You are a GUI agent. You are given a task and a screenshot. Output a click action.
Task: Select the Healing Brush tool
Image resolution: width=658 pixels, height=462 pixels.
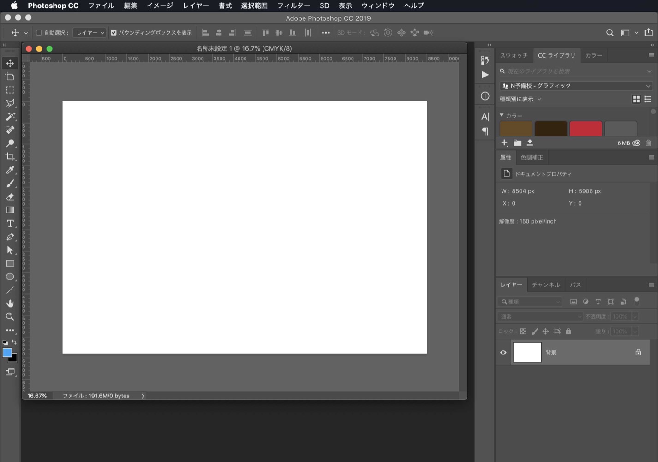pyautogui.click(x=10, y=130)
